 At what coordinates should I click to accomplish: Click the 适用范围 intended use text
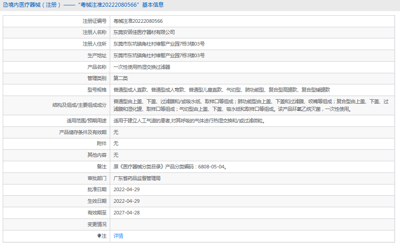[190, 121]
